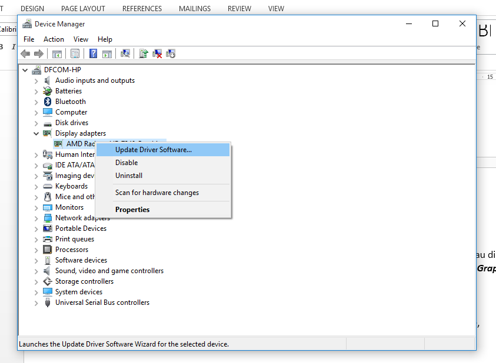The image size is (496, 363).
Task: Expand the Universal Serial Bus controllers node
Action: [36, 302]
